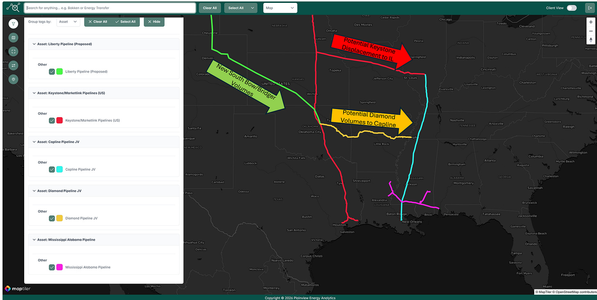This screenshot has width=597, height=300.
Task: Open the Map view dropdown
Action: pos(280,8)
